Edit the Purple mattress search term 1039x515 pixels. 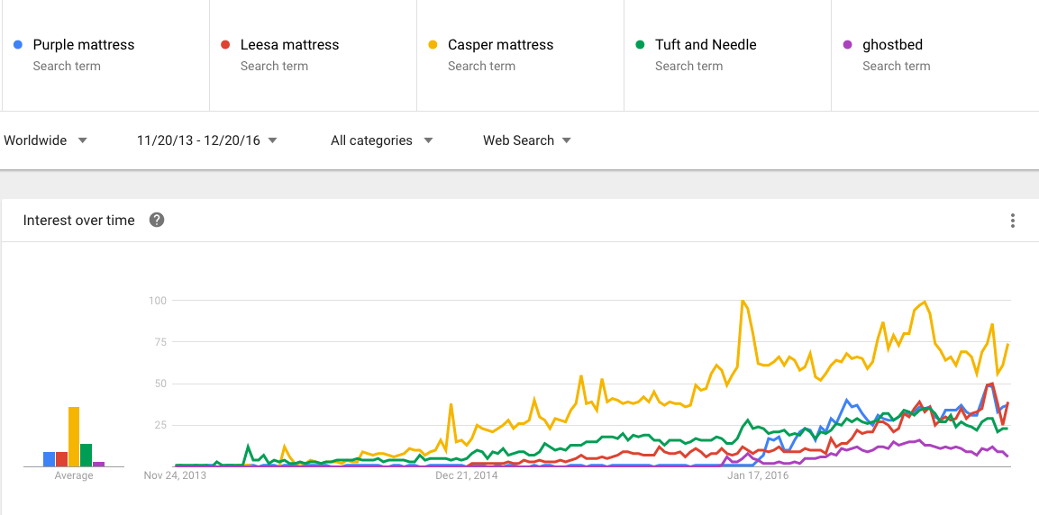[x=83, y=45]
